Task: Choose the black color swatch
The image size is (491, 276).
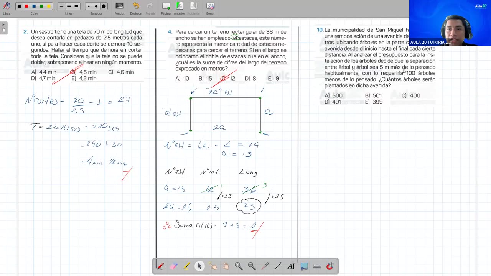Action: tap(19, 6)
